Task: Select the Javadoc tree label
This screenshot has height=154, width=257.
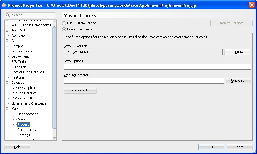Action: point(18,83)
